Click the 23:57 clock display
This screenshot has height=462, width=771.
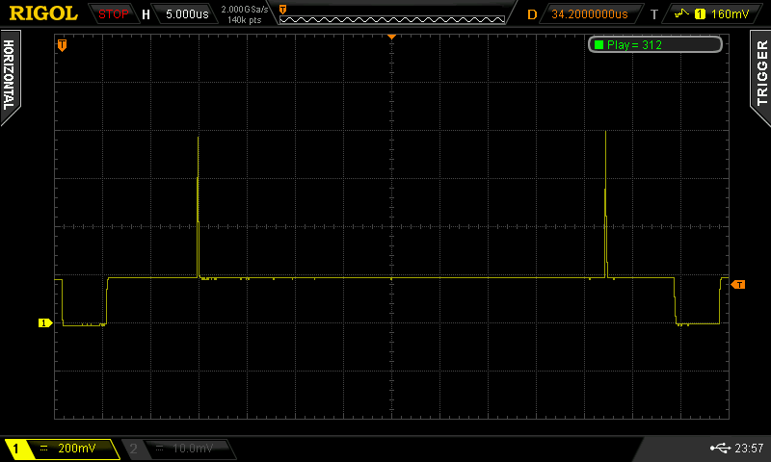coord(748,449)
